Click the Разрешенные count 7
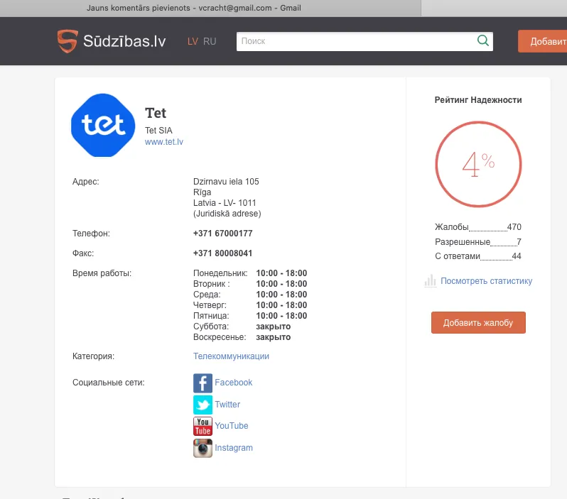 [x=519, y=242]
